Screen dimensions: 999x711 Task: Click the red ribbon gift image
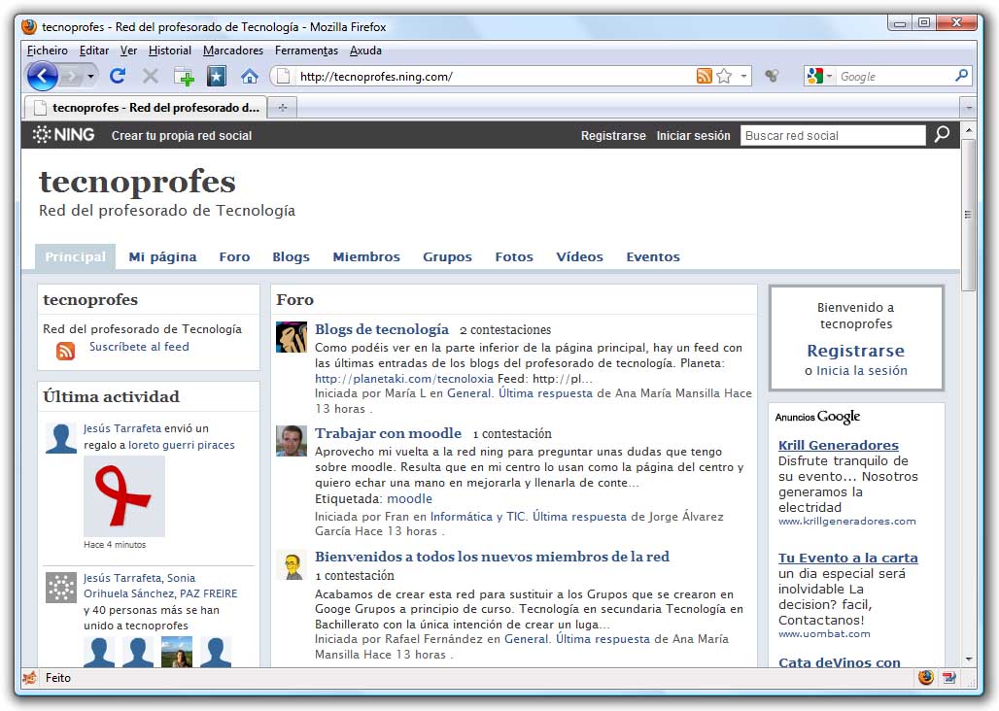[x=124, y=495]
